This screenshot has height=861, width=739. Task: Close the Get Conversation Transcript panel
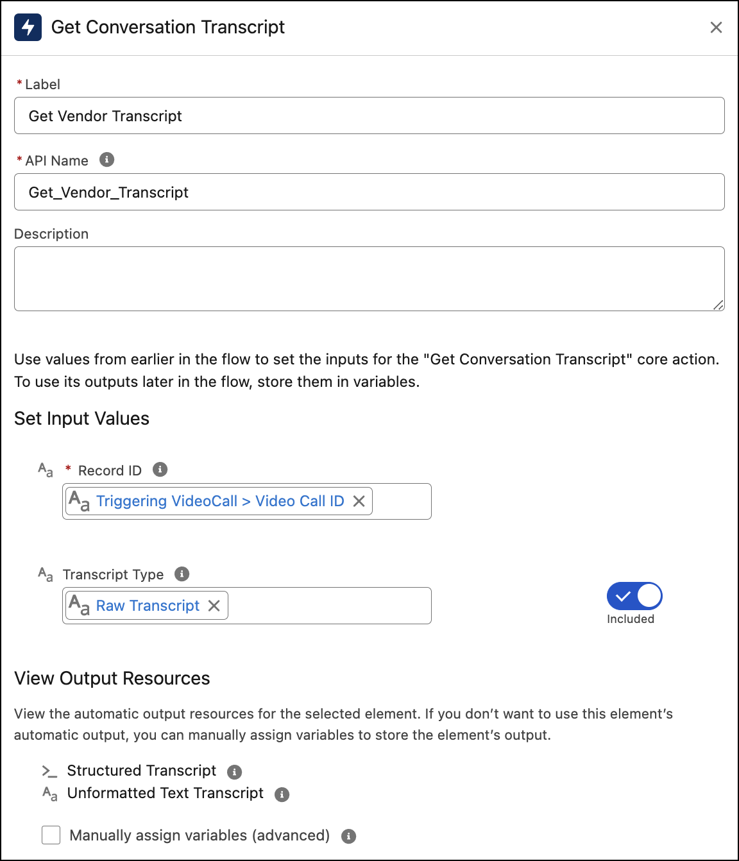point(716,28)
